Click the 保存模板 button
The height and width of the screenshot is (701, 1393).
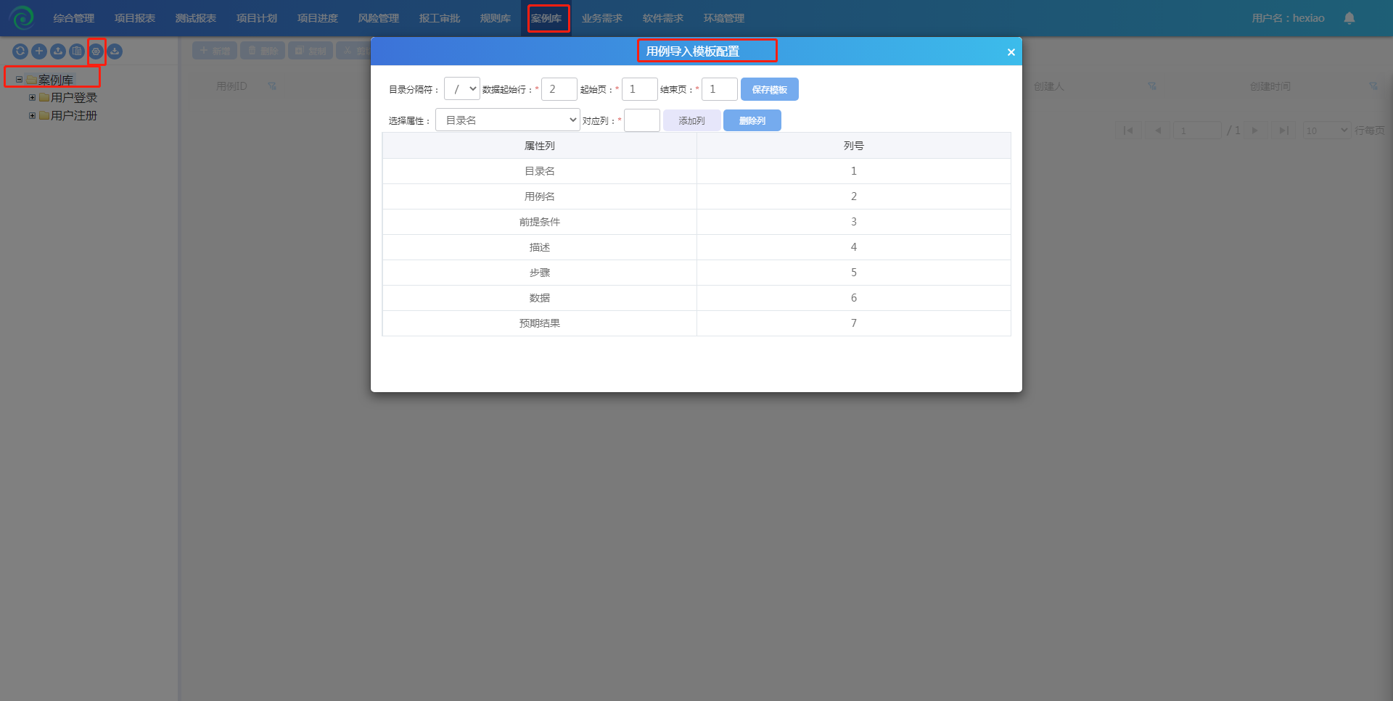pyautogui.click(x=769, y=89)
